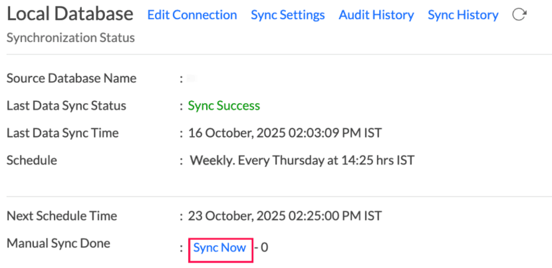Click the manual sync count 0

coord(265,248)
